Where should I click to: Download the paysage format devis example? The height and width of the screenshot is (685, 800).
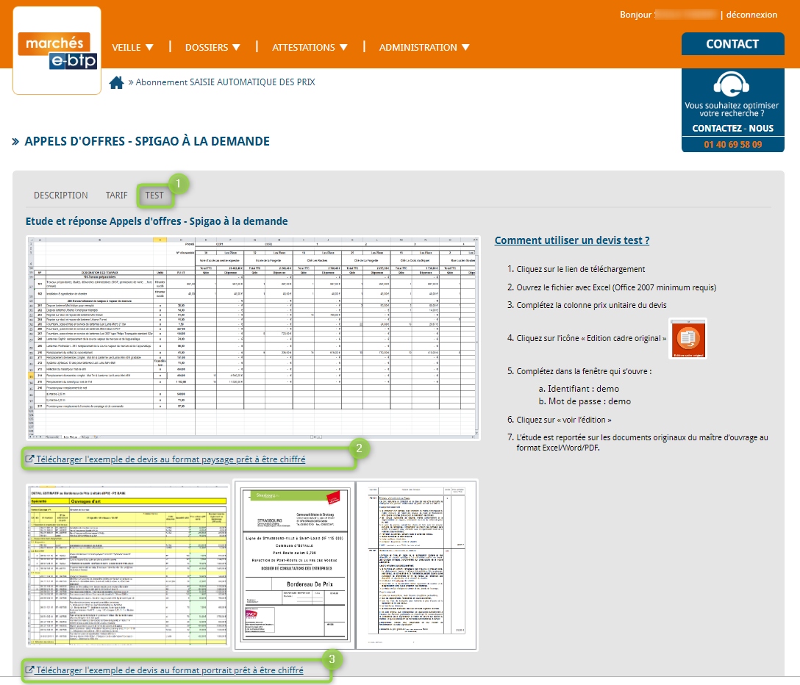(171, 459)
